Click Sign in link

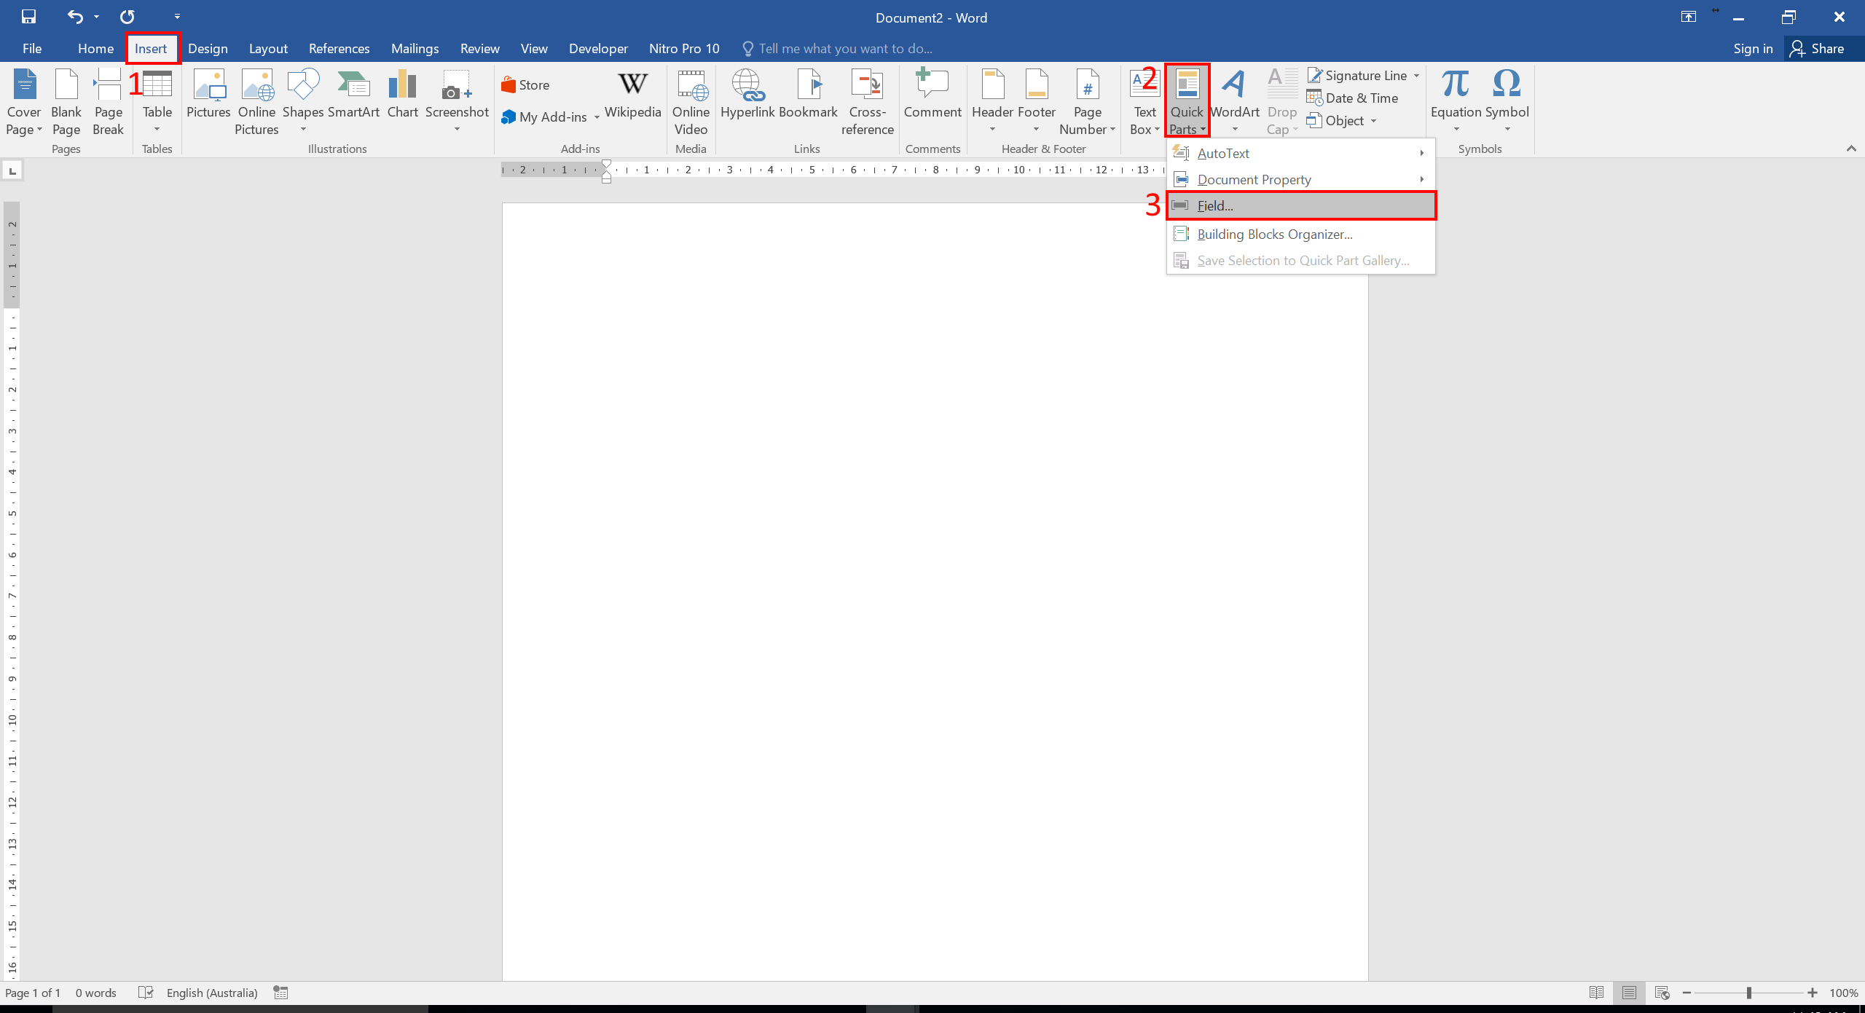(1753, 49)
